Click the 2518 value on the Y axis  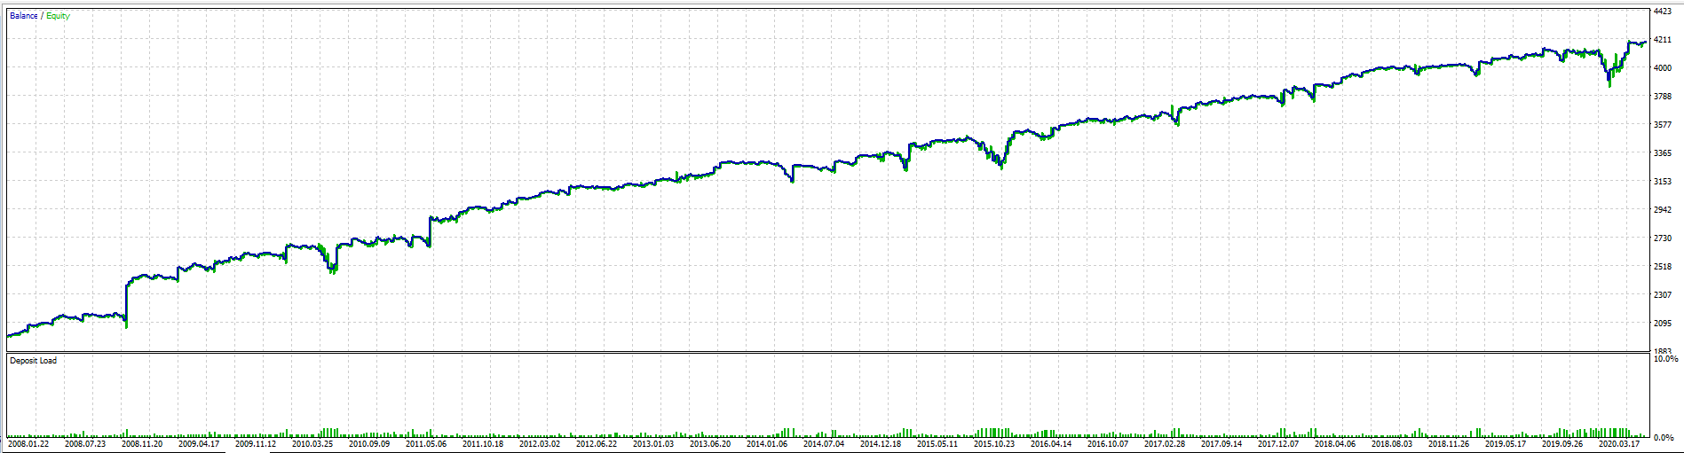coord(1663,267)
